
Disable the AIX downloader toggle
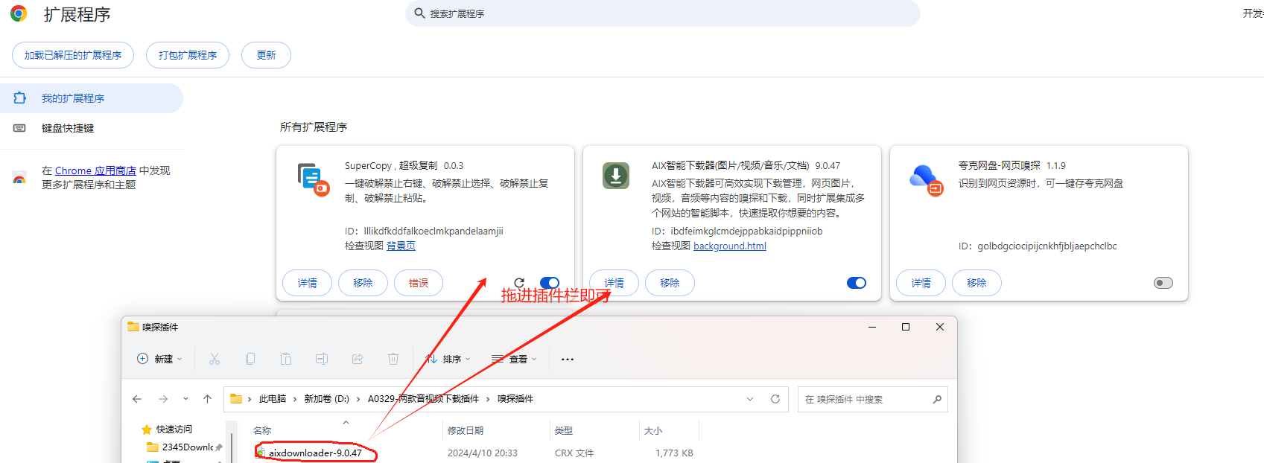pyautogui.click(x=857, y=283)
